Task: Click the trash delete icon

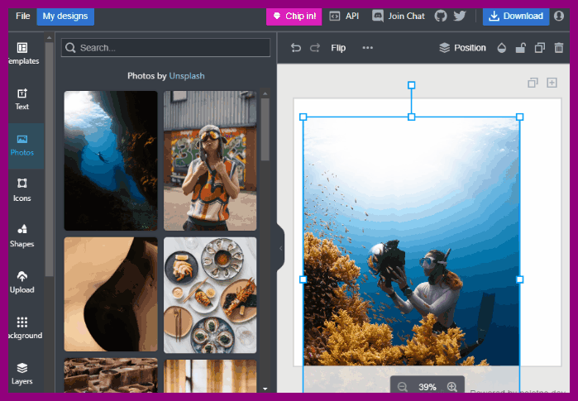Action: pyautogui.click(x=559, y=48)
